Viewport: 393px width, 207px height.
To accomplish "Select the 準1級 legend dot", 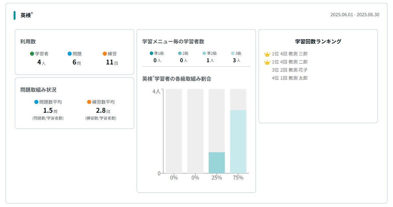I will [151, 53].
